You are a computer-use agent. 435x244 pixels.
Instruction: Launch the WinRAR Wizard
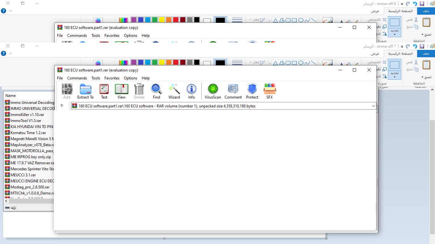tap(174, 91)
